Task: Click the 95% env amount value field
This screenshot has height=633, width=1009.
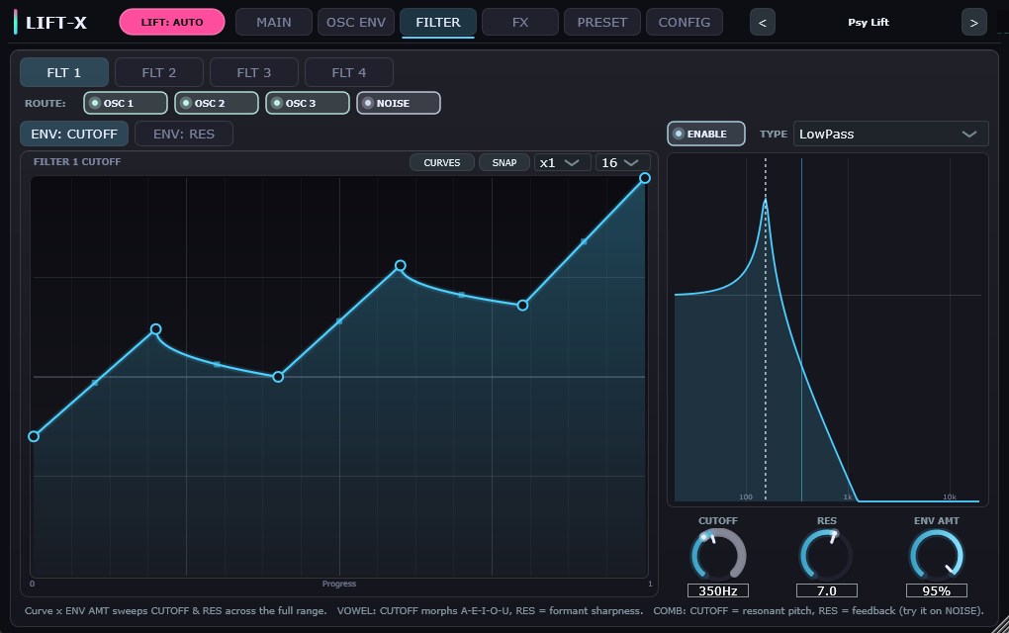Action: [x=936, y=590]
